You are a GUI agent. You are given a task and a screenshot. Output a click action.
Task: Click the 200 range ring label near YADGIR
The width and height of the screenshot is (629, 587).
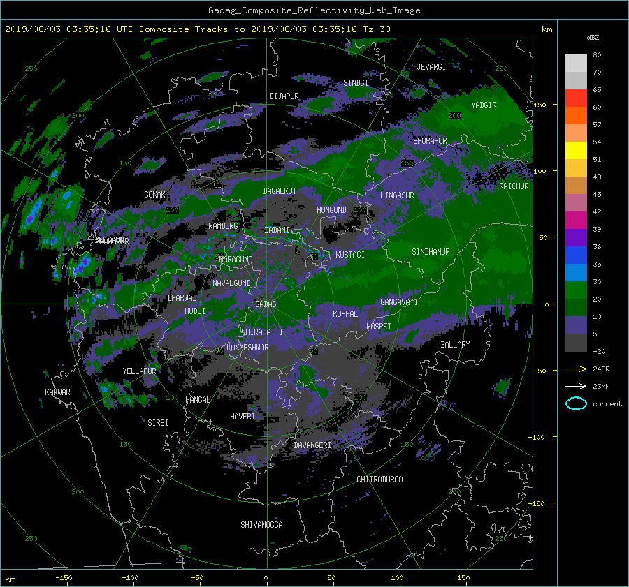click(x=454, y=116)
